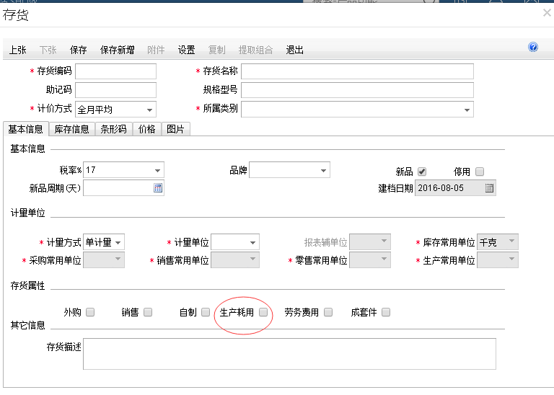Uncheck the 新品 checkbox
The width and height of the screenshot is (554, 395).
422,172
